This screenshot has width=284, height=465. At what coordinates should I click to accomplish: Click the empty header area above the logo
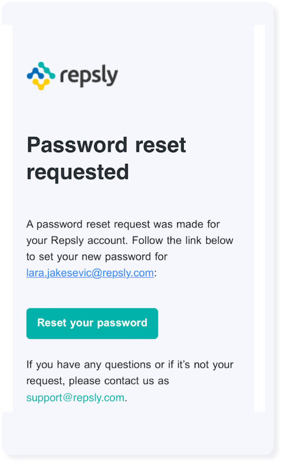pyautogui.click(x=133, y=42)
